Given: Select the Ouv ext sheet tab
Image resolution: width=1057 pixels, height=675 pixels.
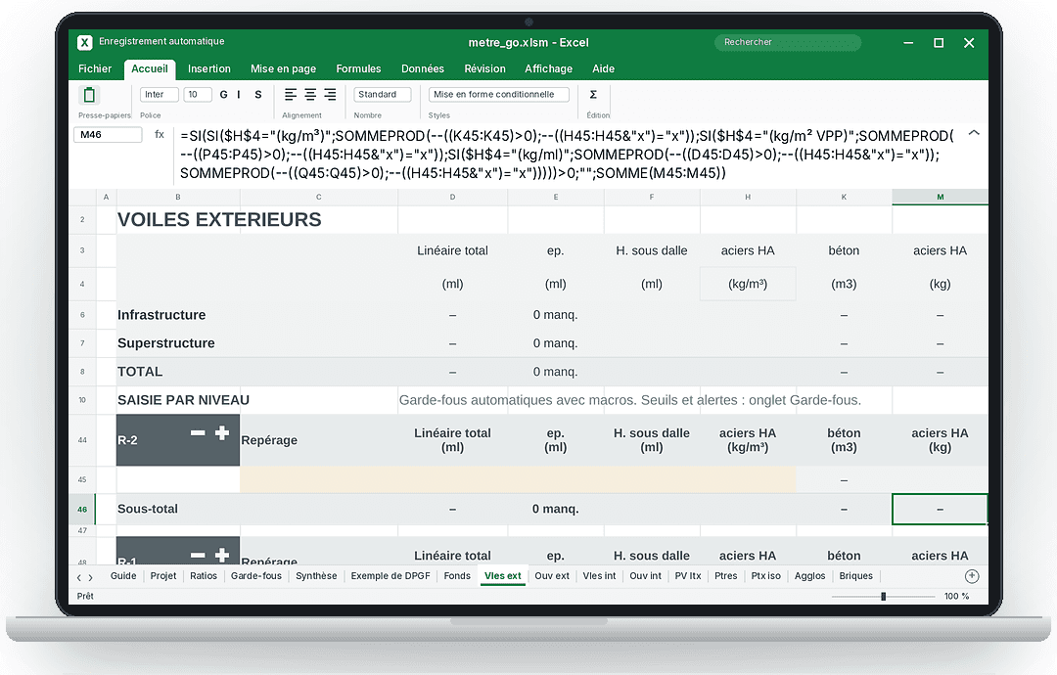Looking at the screenshot, I should 552,576.
